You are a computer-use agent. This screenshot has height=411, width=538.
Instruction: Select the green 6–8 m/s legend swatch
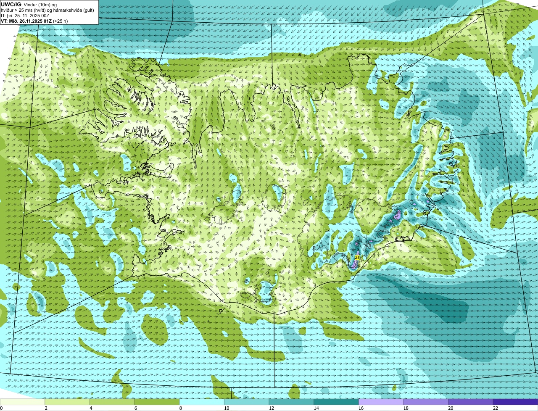[157, 402]
